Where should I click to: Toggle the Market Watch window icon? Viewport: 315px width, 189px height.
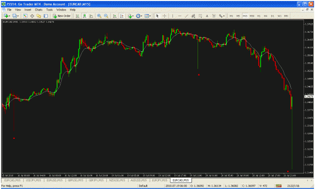click(25, 16)
